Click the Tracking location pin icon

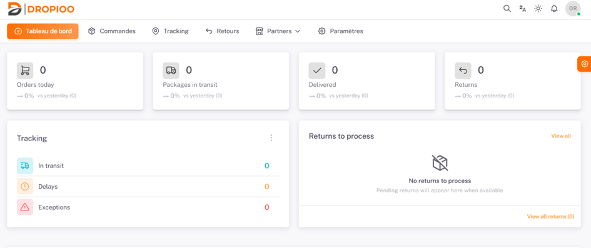click(x=155, y=31)
